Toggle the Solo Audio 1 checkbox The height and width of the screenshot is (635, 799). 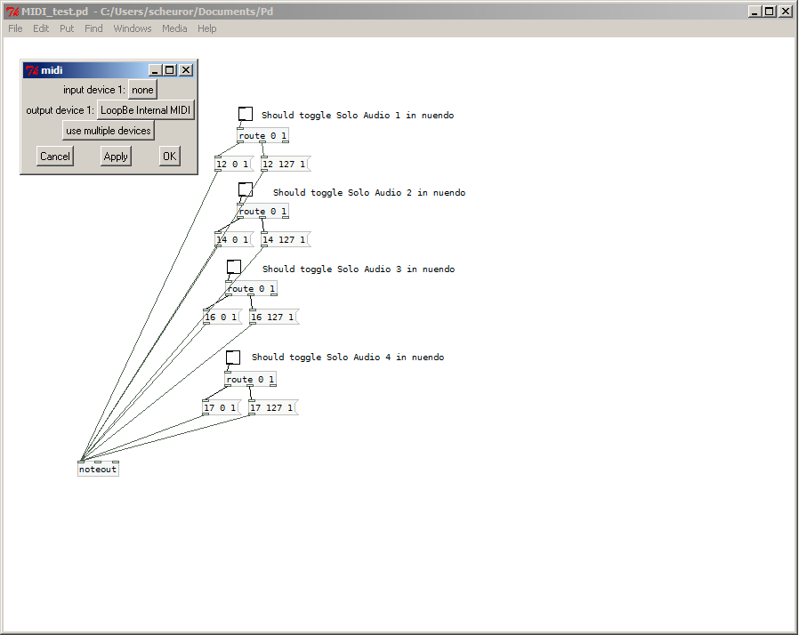[x=246, y=114]
